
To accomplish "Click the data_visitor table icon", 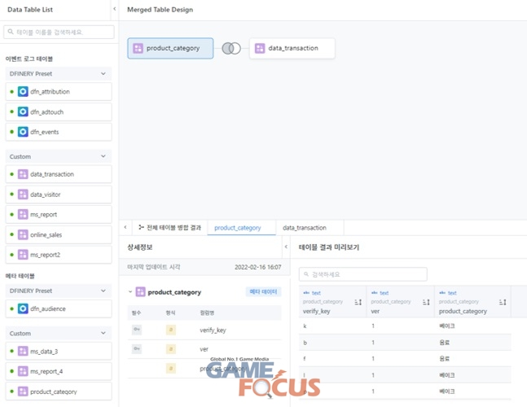I will coord(23,195).
